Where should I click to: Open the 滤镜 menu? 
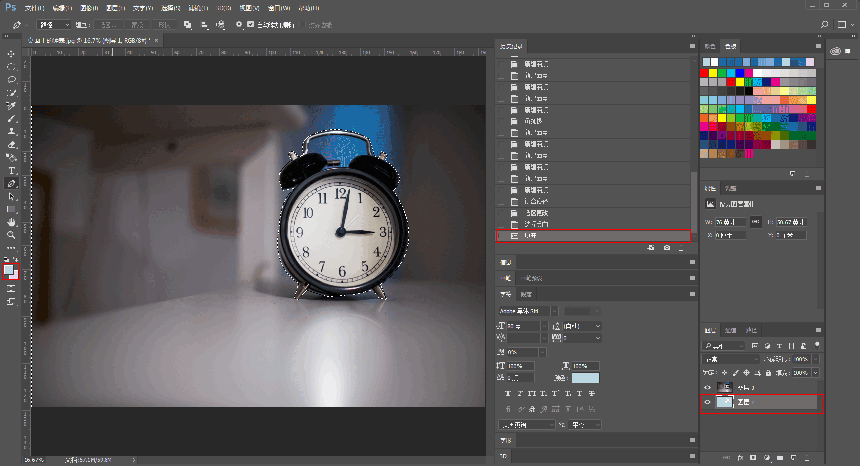(198, 8)
